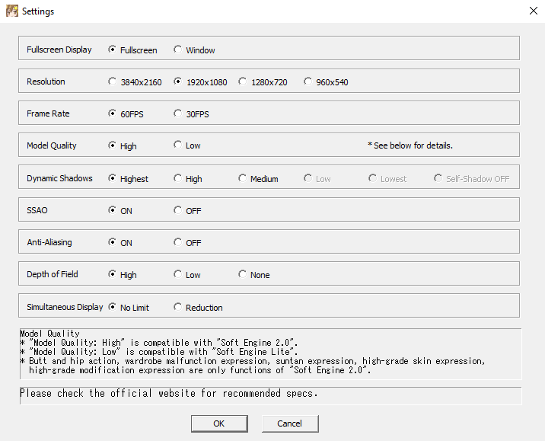Close the Settings dialog window
Viewport: 545px width, 441px height.
click(x=533, y=11)
